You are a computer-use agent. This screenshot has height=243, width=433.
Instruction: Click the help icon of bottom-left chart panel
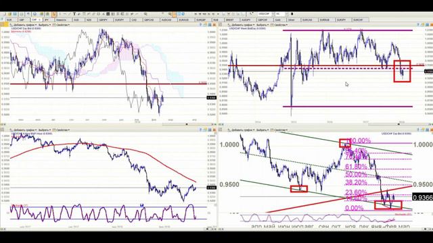pos(201,130)
